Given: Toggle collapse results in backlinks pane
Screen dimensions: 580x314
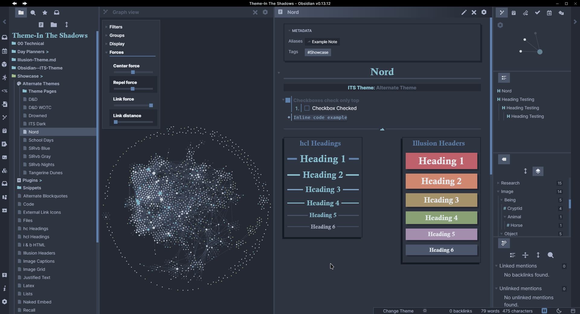Looking at the screenshot, I should pyautogui.click(x=513, y=255).
